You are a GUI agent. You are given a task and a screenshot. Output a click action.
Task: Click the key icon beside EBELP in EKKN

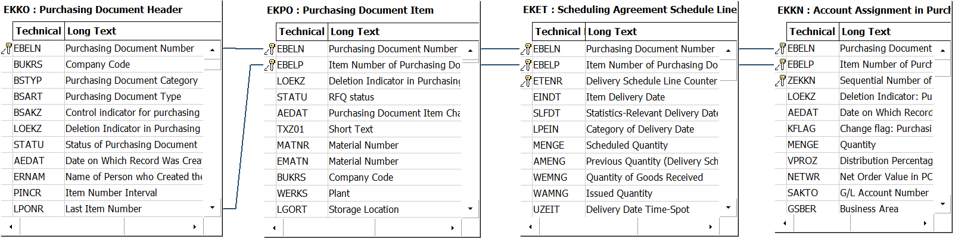coord(781,64)
